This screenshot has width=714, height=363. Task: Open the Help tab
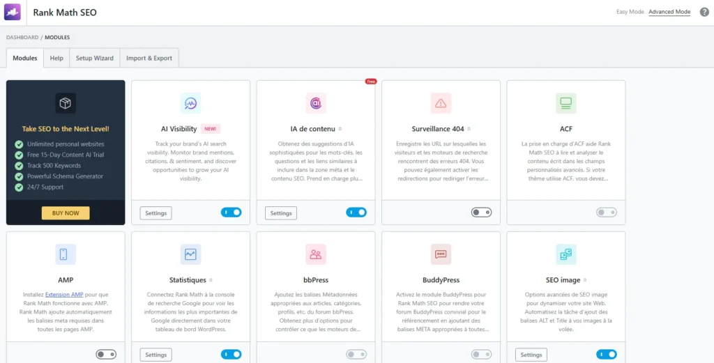pyautogui.click(x=56, y=59)
